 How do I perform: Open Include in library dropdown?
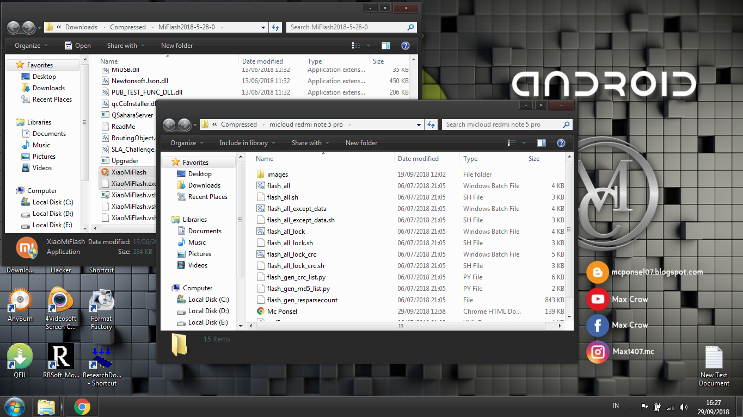point(248,143)
